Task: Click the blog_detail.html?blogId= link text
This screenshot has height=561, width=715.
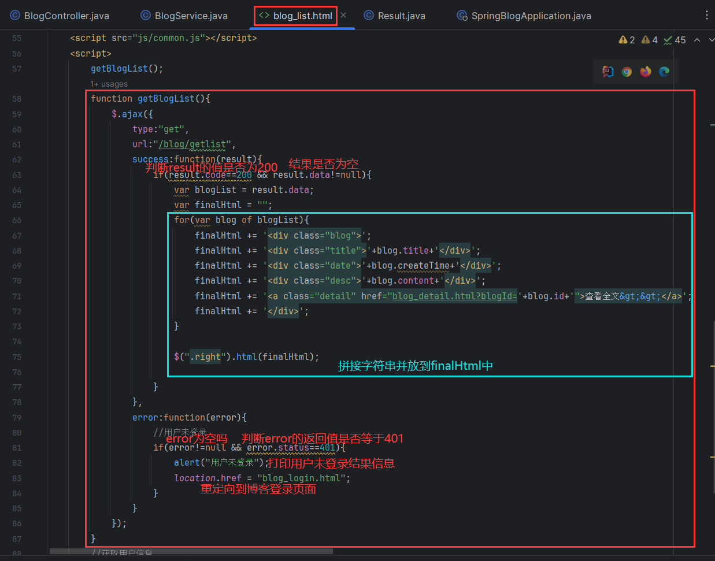Action: 455,296
